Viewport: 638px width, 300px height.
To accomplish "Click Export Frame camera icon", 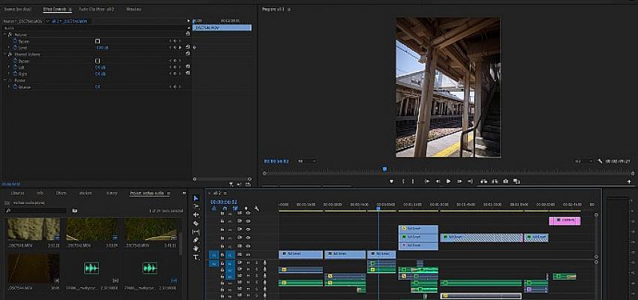I will (506, 181).
